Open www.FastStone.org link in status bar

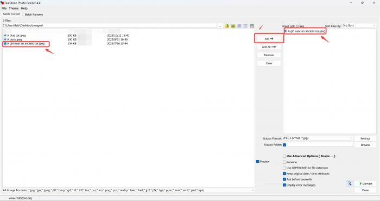[21, 198]
